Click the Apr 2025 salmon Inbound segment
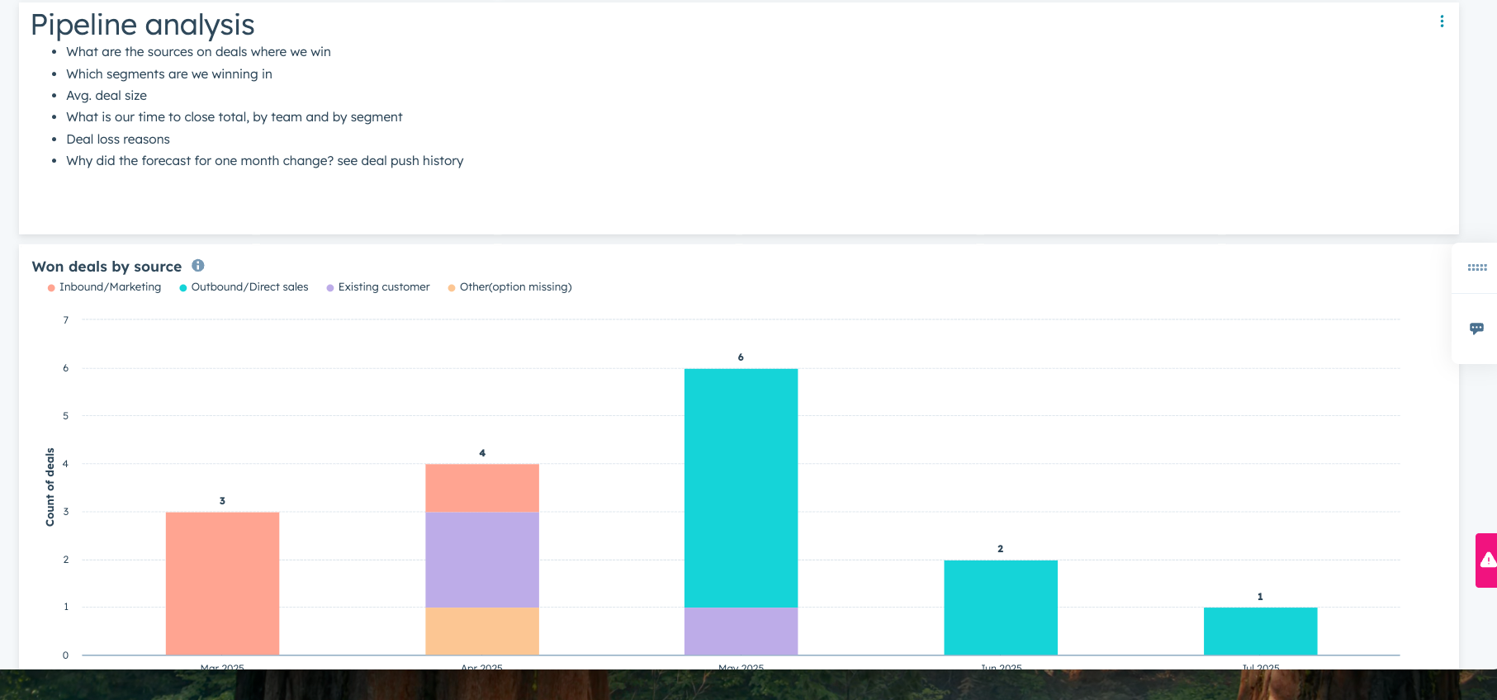 [482, 487]
